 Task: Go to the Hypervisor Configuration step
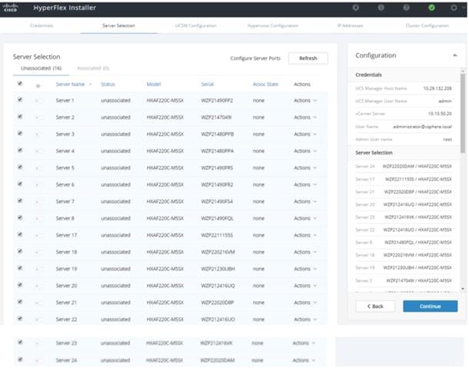[273, 25]
